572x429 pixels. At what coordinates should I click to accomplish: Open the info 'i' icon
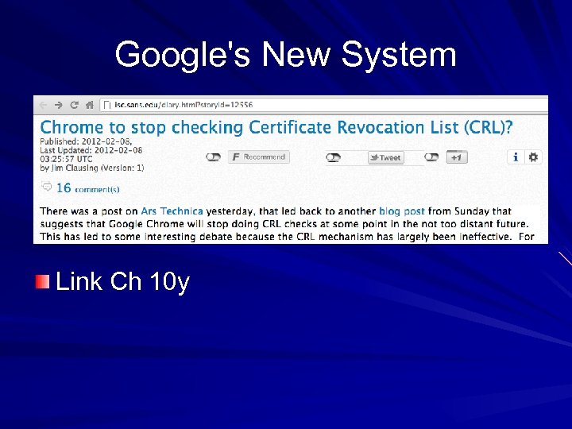tap(516, 157)
